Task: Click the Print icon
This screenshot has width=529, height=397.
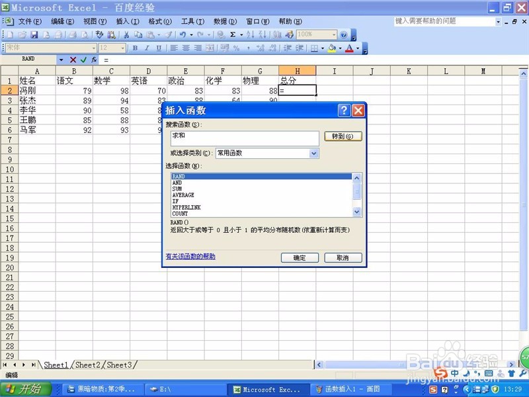Action: tap(73, 35)
